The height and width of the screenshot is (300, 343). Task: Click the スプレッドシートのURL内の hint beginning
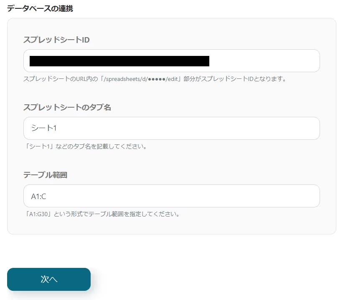[61, 79]
